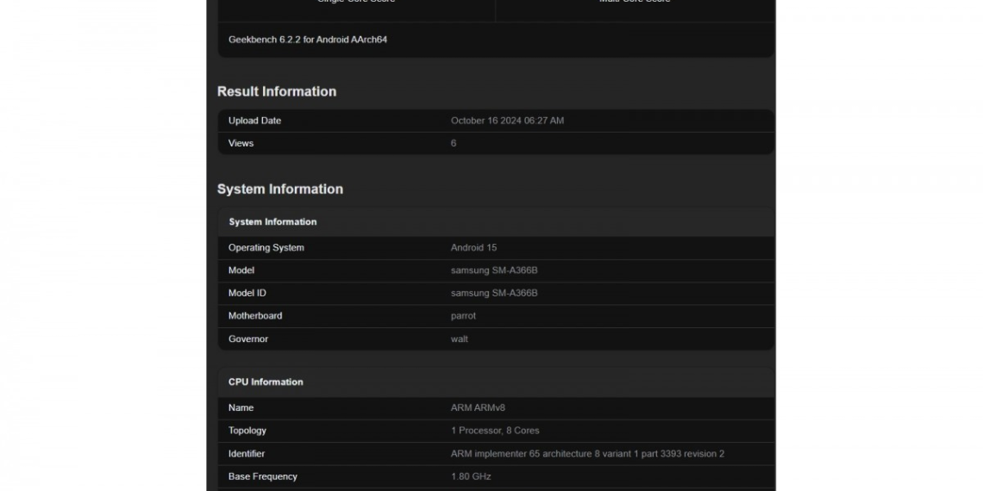Select the Operating System label

click(266, 248)
